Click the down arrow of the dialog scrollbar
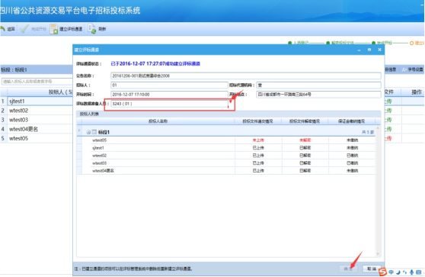Image resolution: width=425 pixels, height=277 pixels. (x=378, y=254)
